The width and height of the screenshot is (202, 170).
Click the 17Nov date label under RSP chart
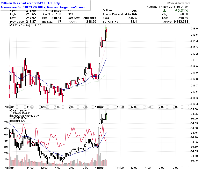(x=99, y=168)
